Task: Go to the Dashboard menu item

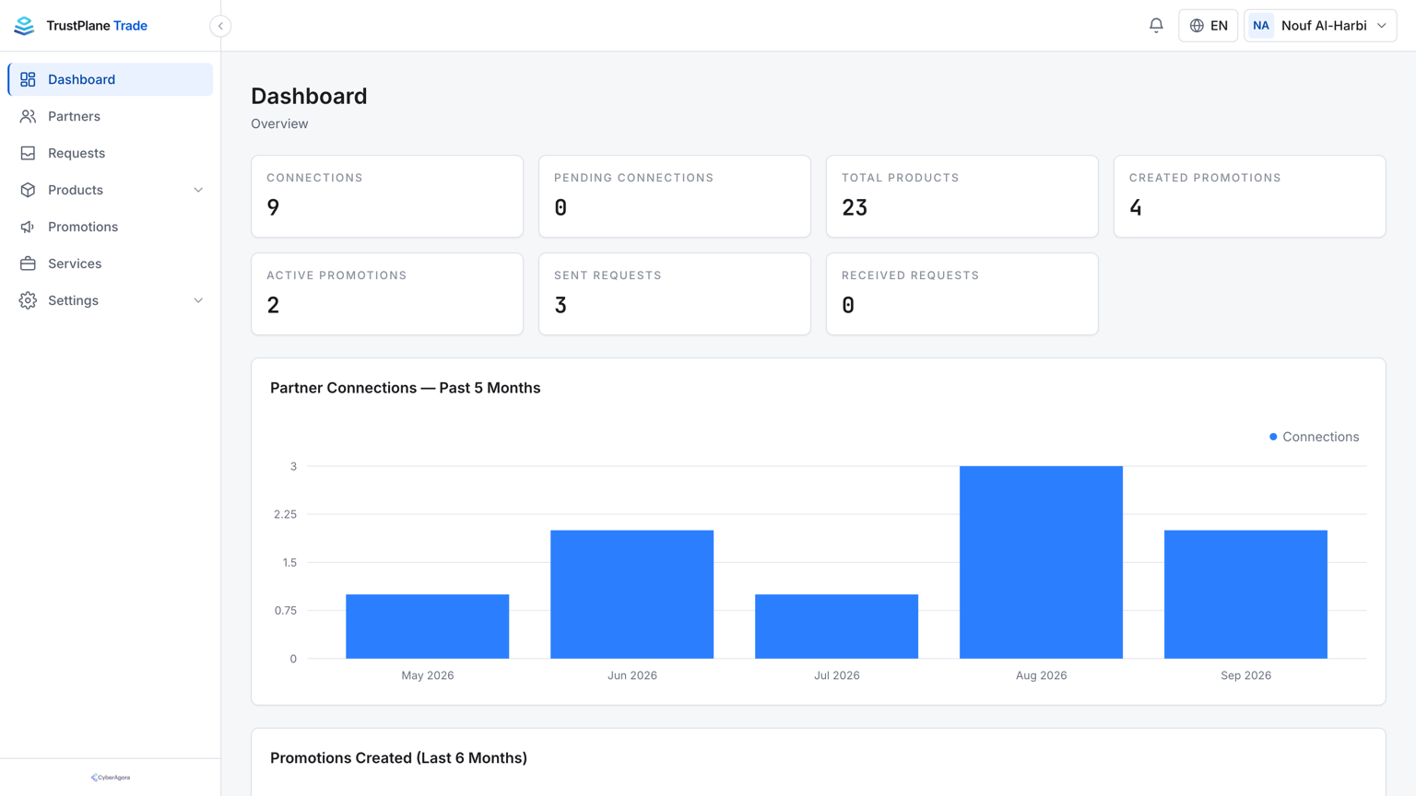Action: click(x=111, y=79)
